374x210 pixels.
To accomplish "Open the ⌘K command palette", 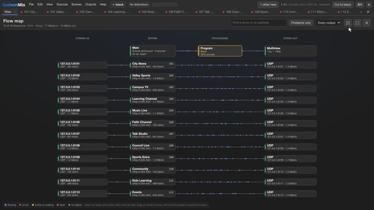I will [360, 5].
